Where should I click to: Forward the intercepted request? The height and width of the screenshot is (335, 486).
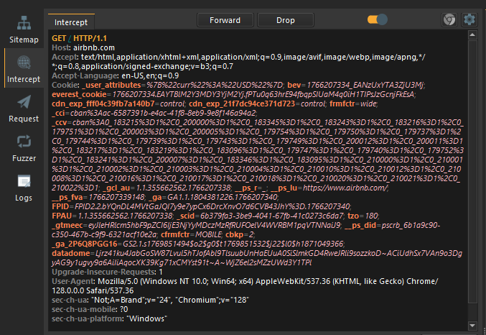[x=225, y=20]
